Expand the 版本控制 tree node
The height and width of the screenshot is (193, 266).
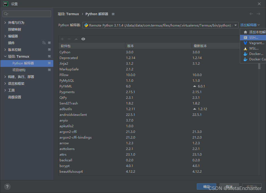point(5,50)
